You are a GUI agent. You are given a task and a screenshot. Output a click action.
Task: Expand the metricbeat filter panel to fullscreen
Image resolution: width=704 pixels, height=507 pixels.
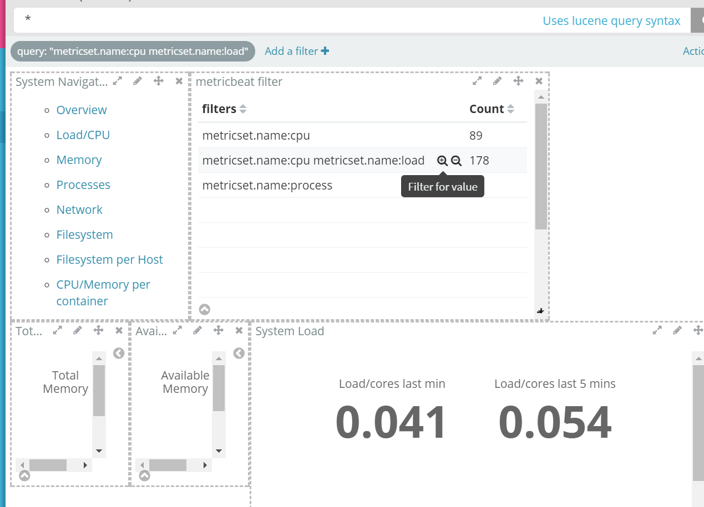coord(477,81)
